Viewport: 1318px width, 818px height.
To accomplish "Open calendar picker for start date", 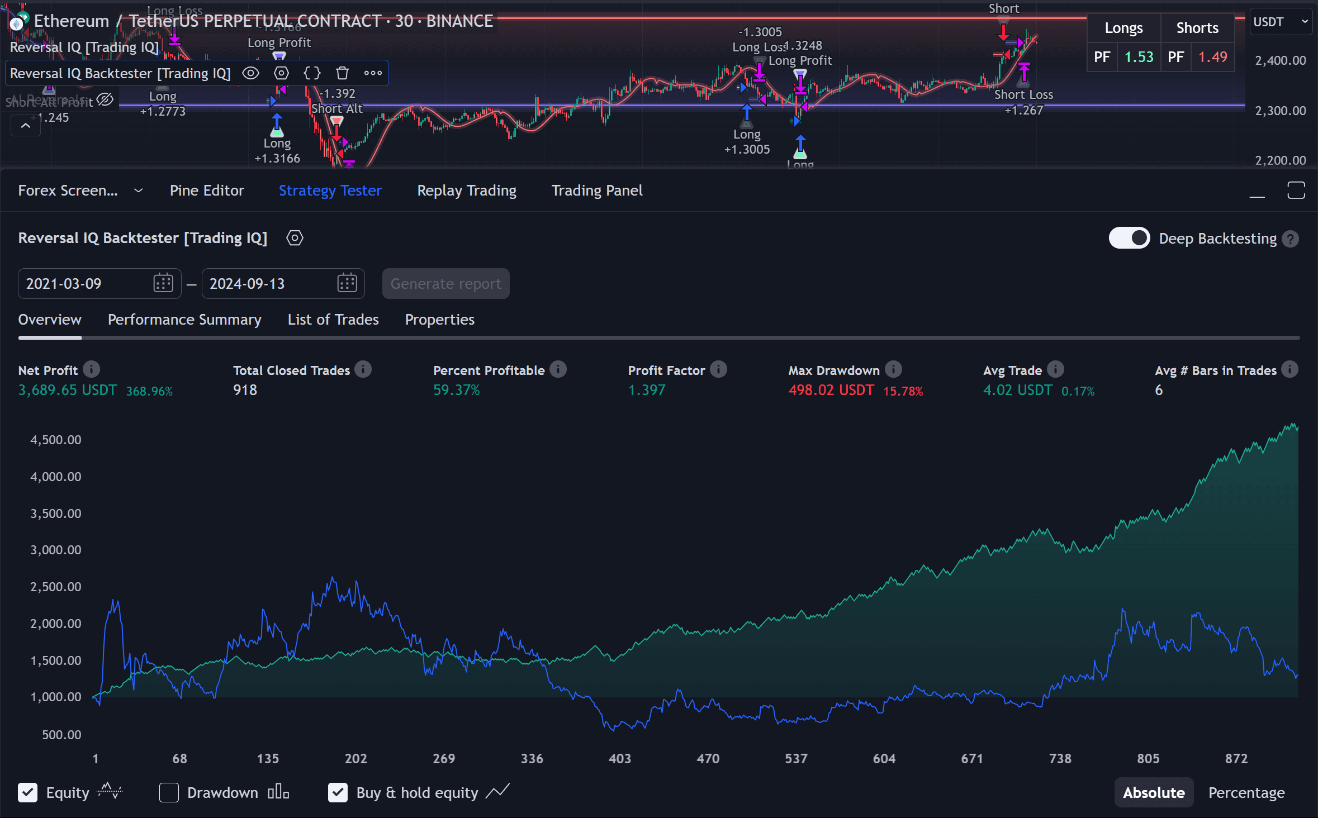I will click(x=163, y=283).
